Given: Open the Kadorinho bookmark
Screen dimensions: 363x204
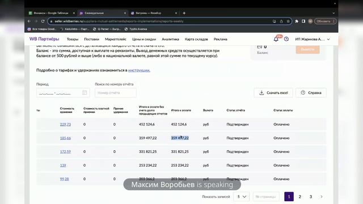Looking at the screenshot, I should [x=74, y=29].
